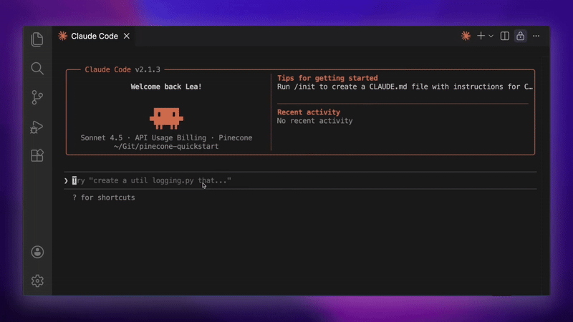Screen dimensions: 573x322
Task: Open the Source Control view
Action: tap(37, 98)
